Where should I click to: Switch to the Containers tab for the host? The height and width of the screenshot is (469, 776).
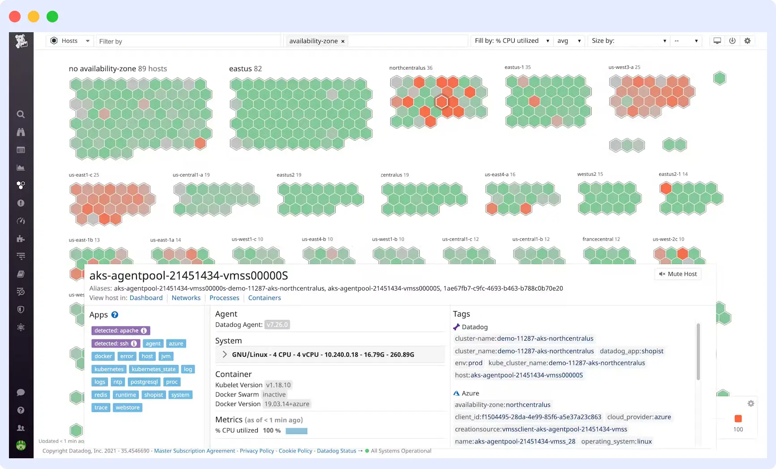(x=264, y=298)
